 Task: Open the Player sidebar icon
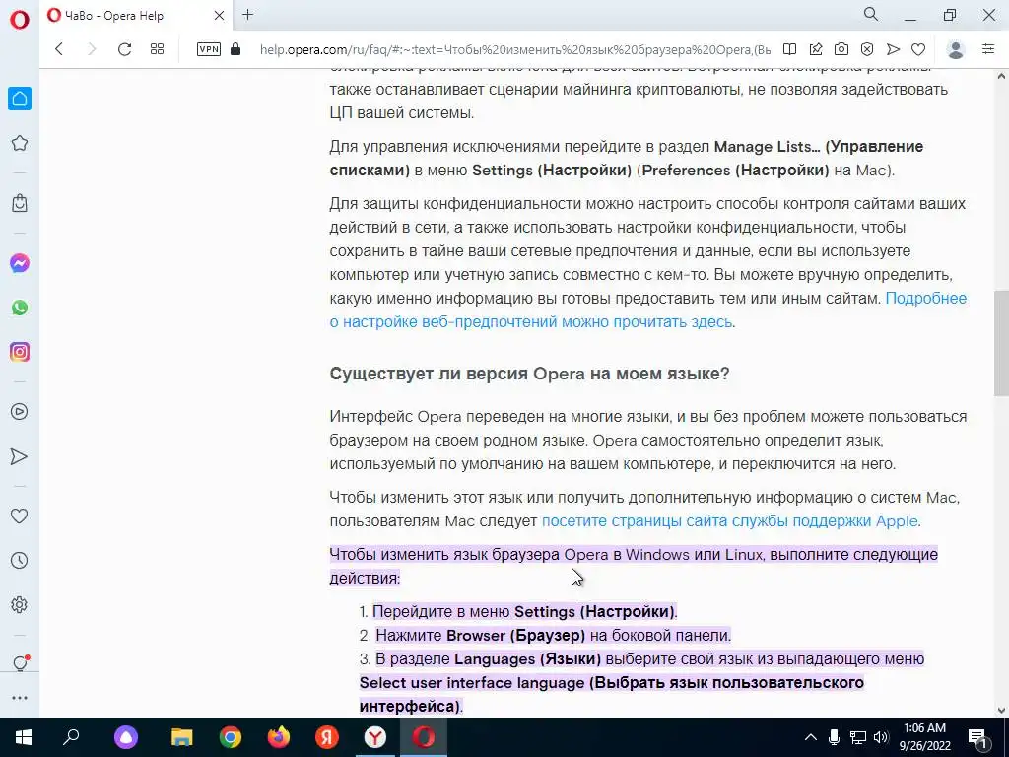coord(20,411)
